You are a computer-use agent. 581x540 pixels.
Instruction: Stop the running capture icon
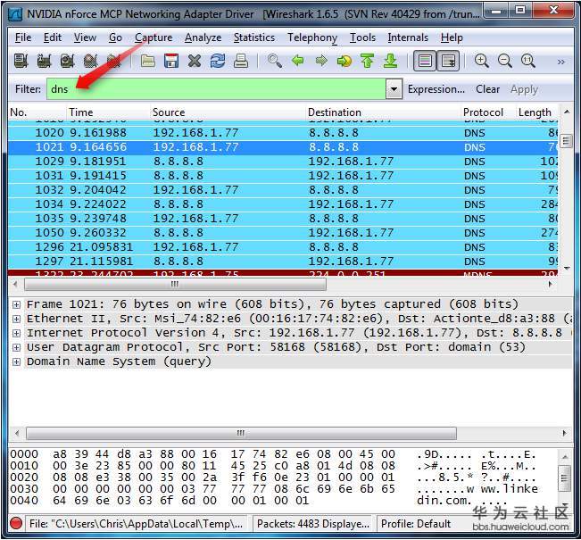coord(90,61)
